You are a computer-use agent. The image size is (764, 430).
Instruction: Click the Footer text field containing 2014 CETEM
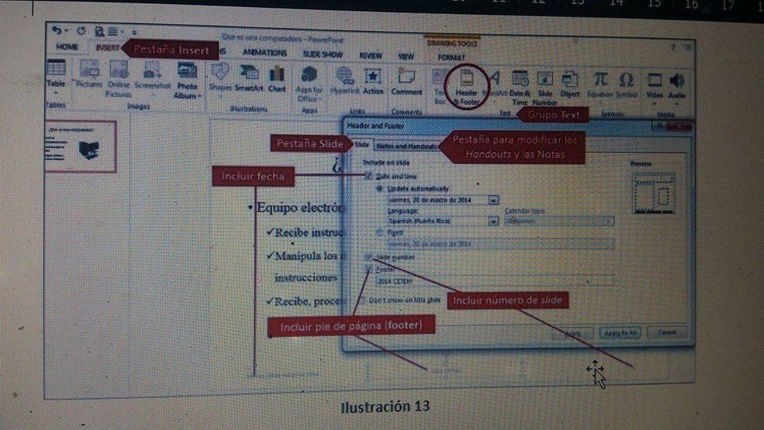(x=494, y=281)
